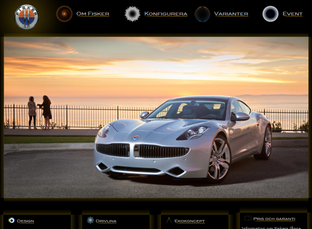The width and height of the screenshot is (312, 229).
Task: Follow the Design link
Action: tap(25, 221)
